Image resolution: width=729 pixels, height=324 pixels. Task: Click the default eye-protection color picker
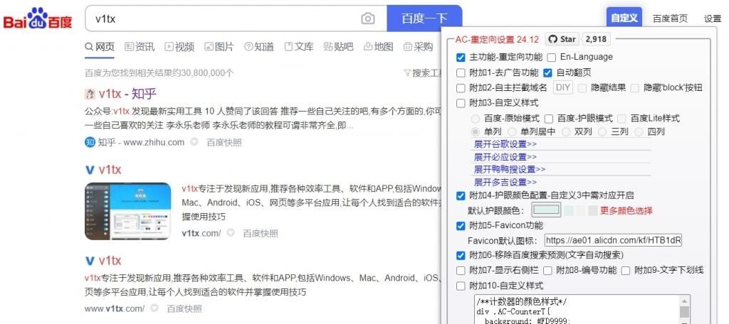coord(546,210)
